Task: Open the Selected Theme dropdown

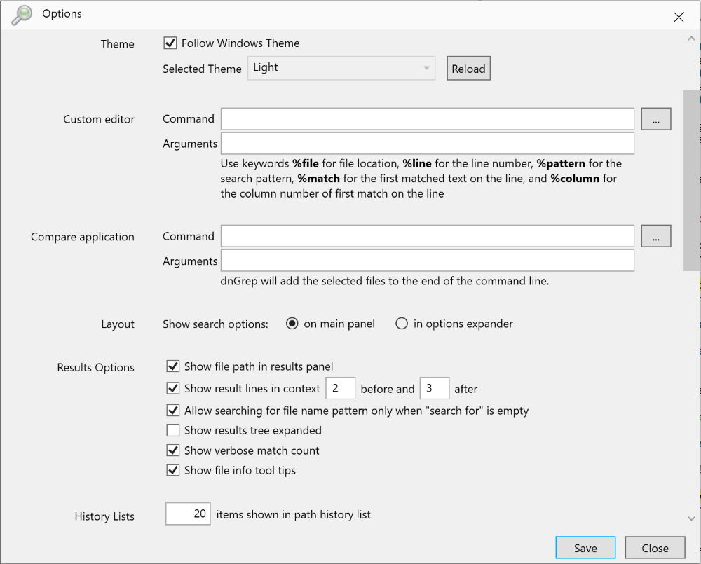Action: point(426,68)
